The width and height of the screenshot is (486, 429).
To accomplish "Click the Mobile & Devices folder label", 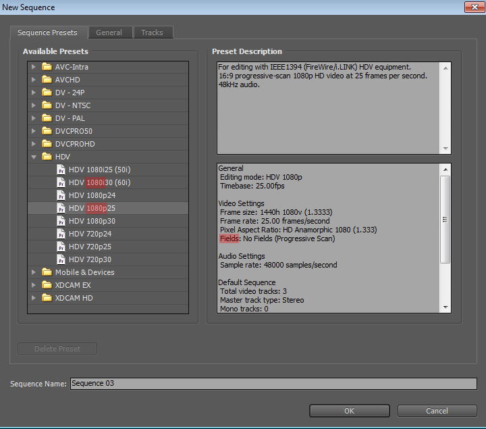I will point(84,272).
